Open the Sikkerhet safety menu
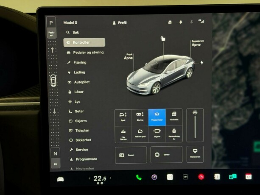Image resolution: width=260 pixels, height=195 pixels. [80, 140]
